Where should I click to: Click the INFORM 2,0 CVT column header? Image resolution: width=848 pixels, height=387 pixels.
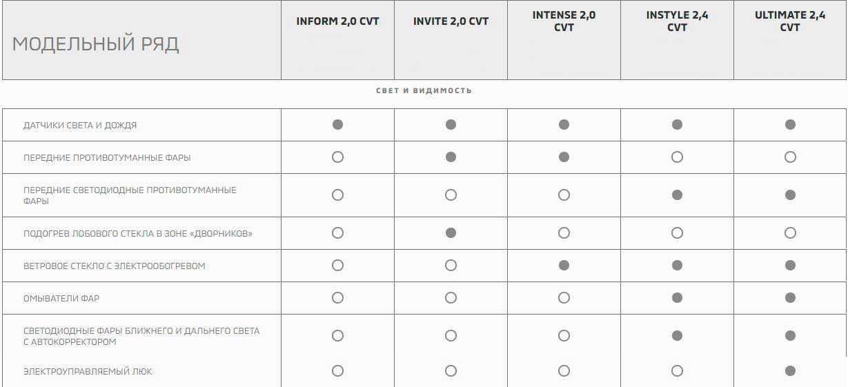coord(337,21)
